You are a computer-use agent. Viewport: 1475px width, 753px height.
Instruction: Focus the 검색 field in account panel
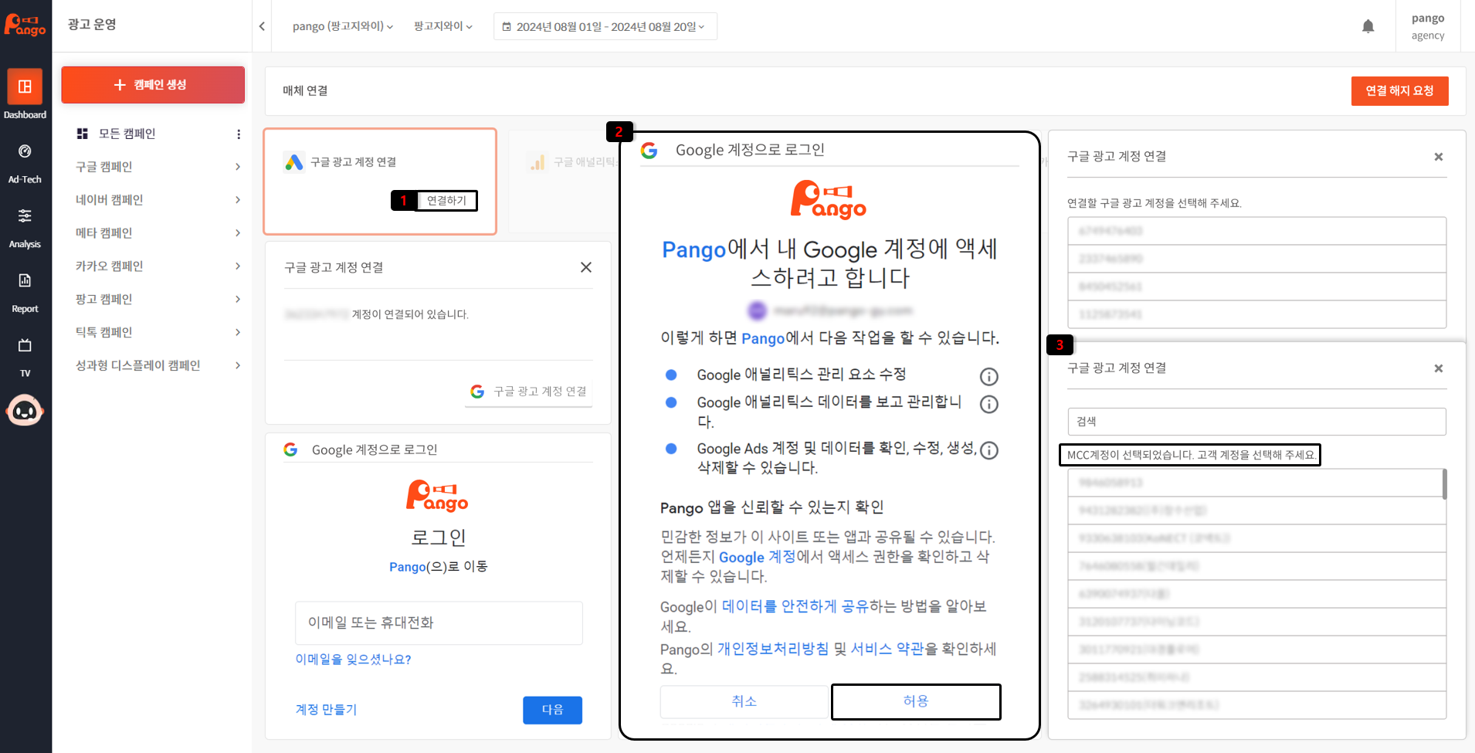pos(1256,422)
